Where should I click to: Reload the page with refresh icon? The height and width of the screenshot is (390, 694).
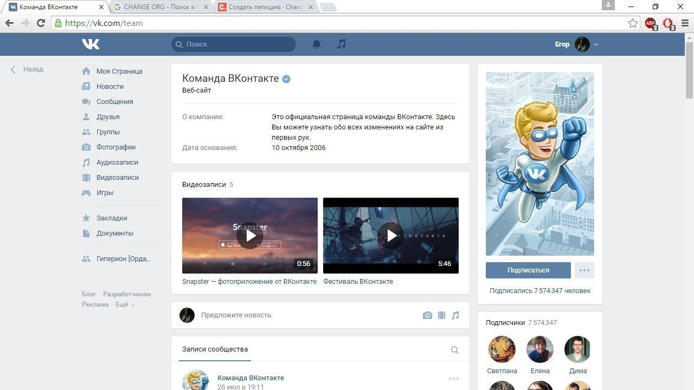41,23
